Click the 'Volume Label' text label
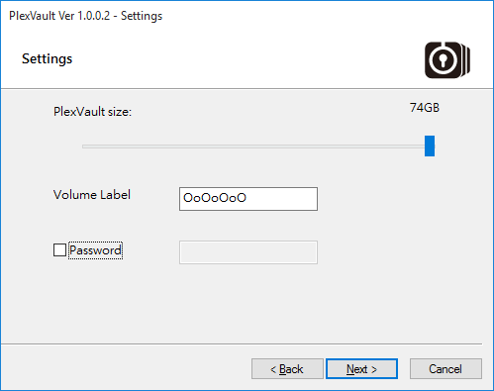This screenshot has width=494, height=391. click(x=92, y=195)
